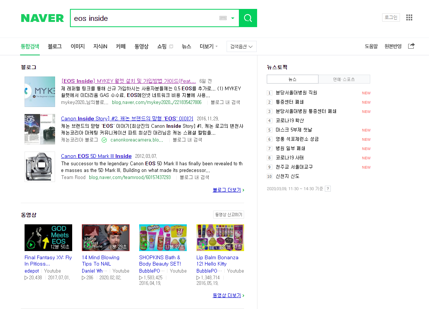Click 블로그 내 검색 for mykey2020 result
This screenshot has height=309, width=429.
[x=225, y=103]
